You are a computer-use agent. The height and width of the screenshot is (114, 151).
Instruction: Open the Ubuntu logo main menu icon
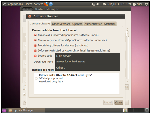(x=5, y=4)
